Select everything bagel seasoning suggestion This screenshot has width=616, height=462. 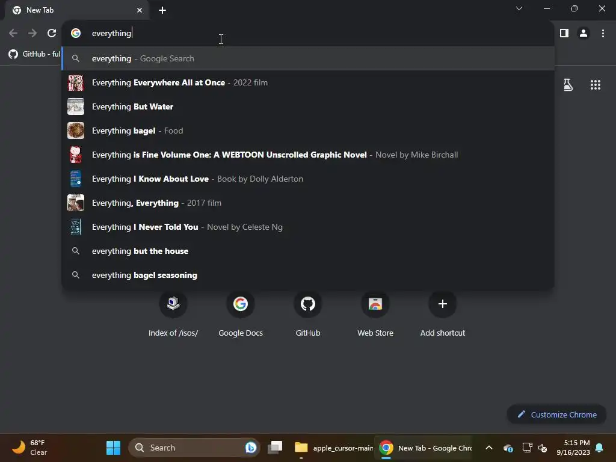tap(309, 275)
